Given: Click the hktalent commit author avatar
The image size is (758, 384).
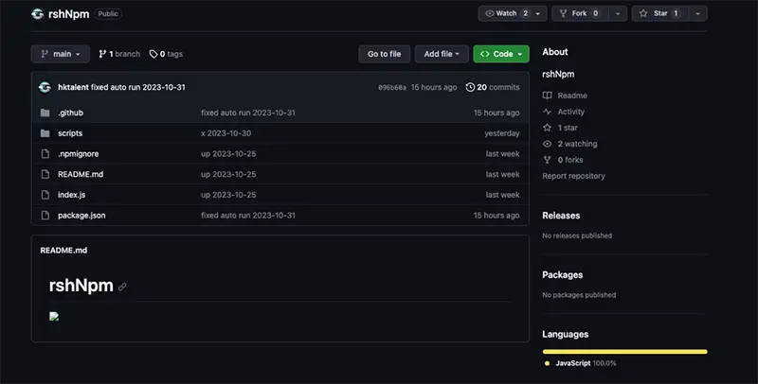Looking at the screenshot, I should (45, 87).
